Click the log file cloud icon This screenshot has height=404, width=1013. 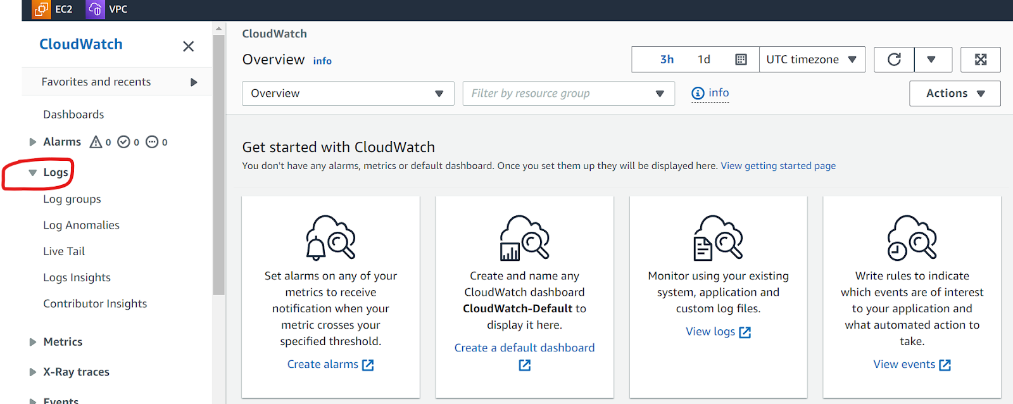click(718, 237)
